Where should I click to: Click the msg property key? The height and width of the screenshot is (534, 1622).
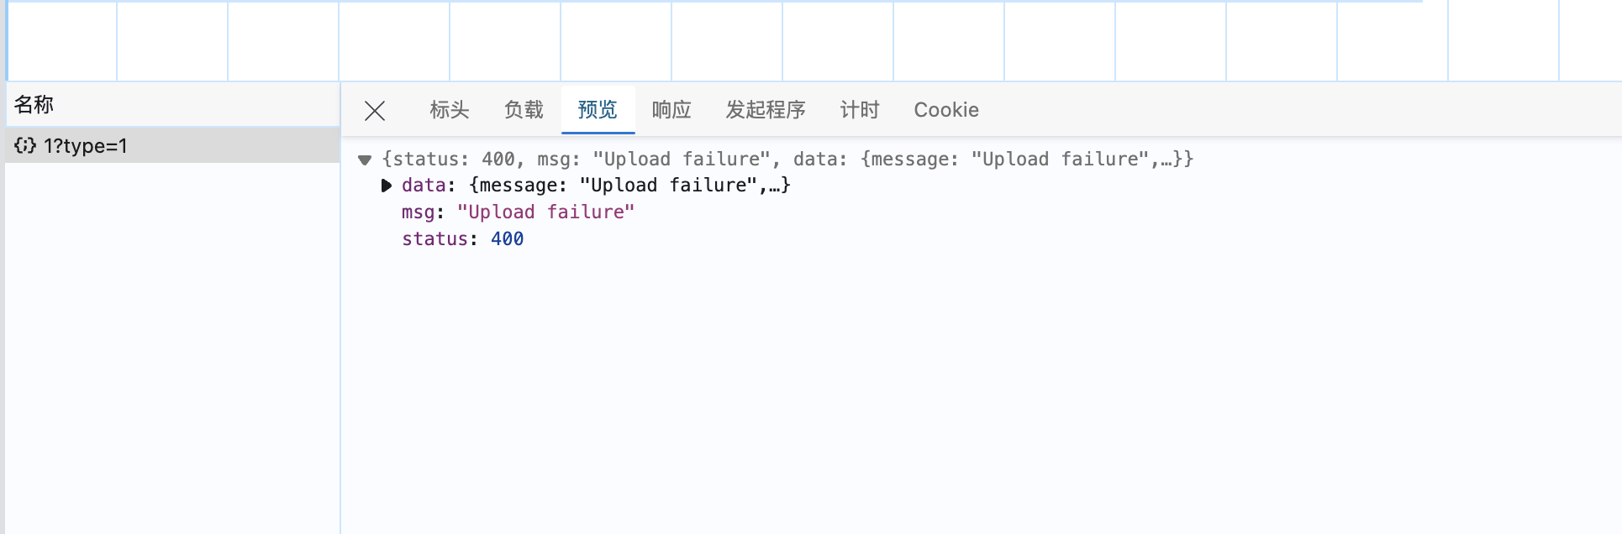click(418, 212)
